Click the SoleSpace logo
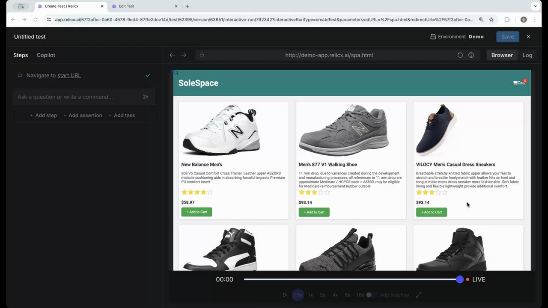Viewport: 548px width, 308px height. 198,83
